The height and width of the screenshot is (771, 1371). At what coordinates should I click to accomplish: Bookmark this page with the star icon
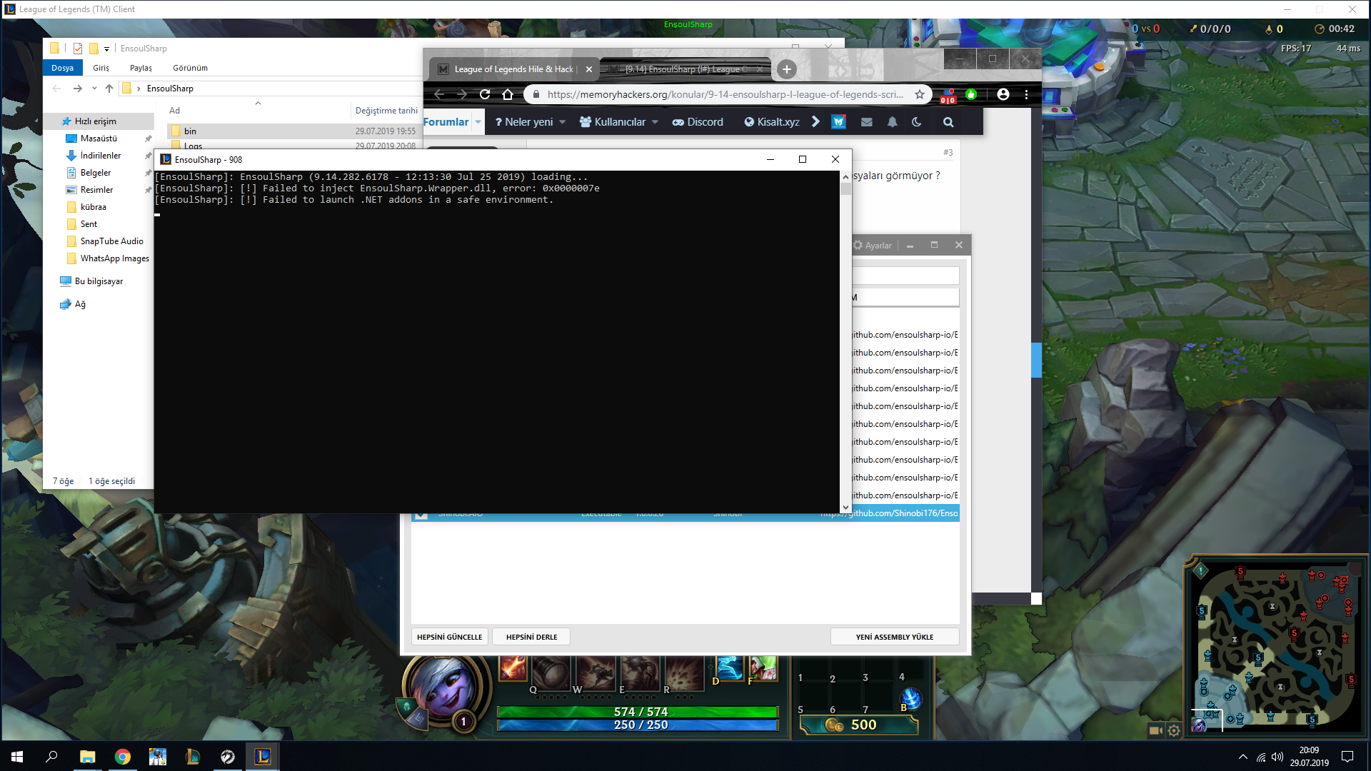click(920, 94)
